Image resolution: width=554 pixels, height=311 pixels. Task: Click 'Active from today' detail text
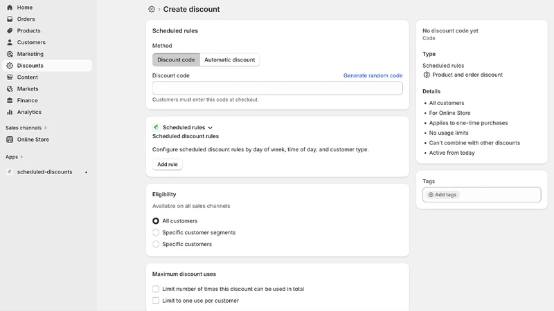[x=452, y=153]
